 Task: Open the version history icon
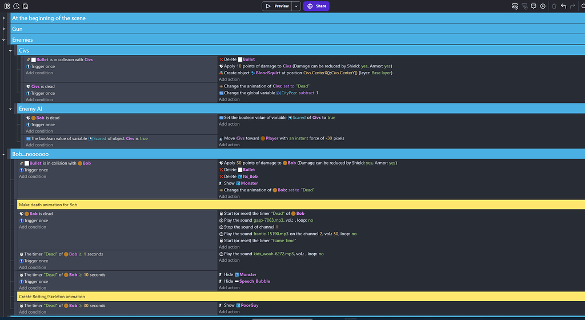pos(17,6)
